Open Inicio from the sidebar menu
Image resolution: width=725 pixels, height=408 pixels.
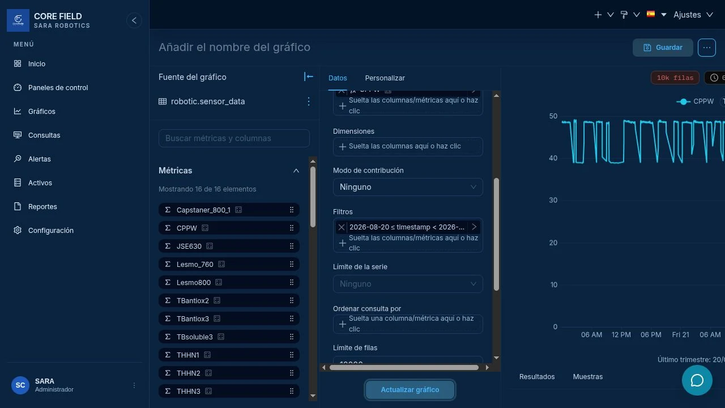[x=37, y=64]
